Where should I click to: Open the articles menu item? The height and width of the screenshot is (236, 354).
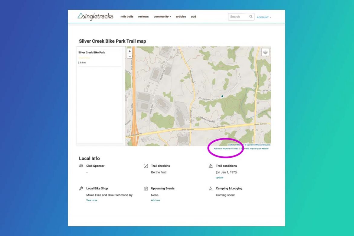coord(181,17)
